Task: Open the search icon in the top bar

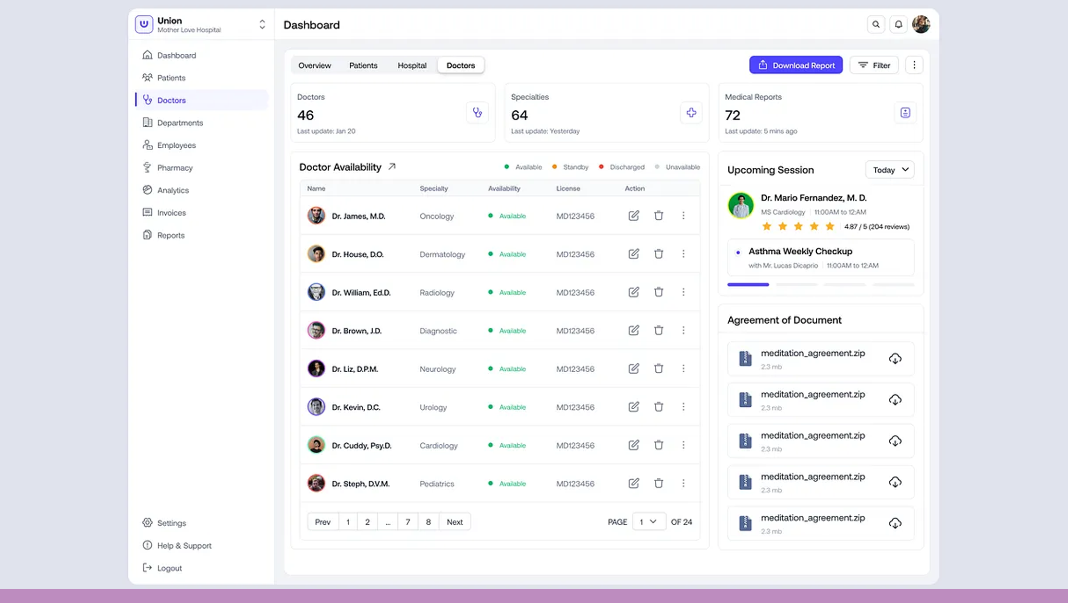Action: coord(876,24)
